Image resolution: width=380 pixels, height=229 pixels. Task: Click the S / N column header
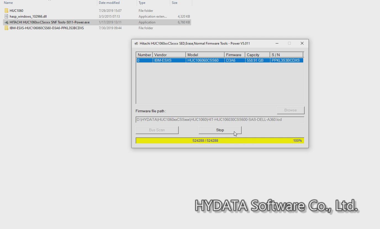click(x=287, y=55)
